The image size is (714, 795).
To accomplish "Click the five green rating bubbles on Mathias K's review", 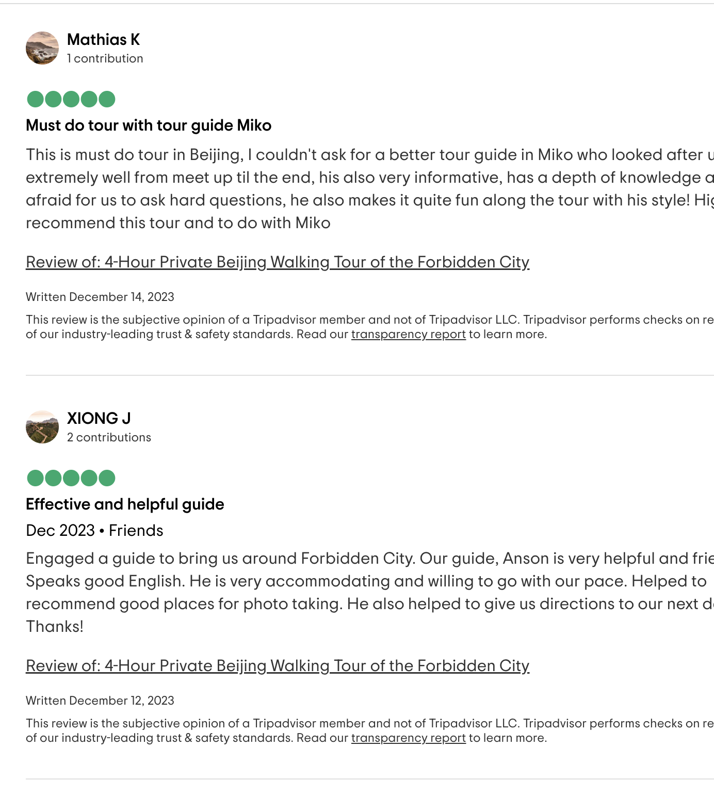I will (x=71, y=99).
